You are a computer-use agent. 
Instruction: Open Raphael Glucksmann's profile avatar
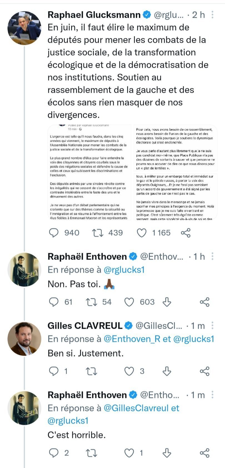pyautogui.click(x=24, y=28)
